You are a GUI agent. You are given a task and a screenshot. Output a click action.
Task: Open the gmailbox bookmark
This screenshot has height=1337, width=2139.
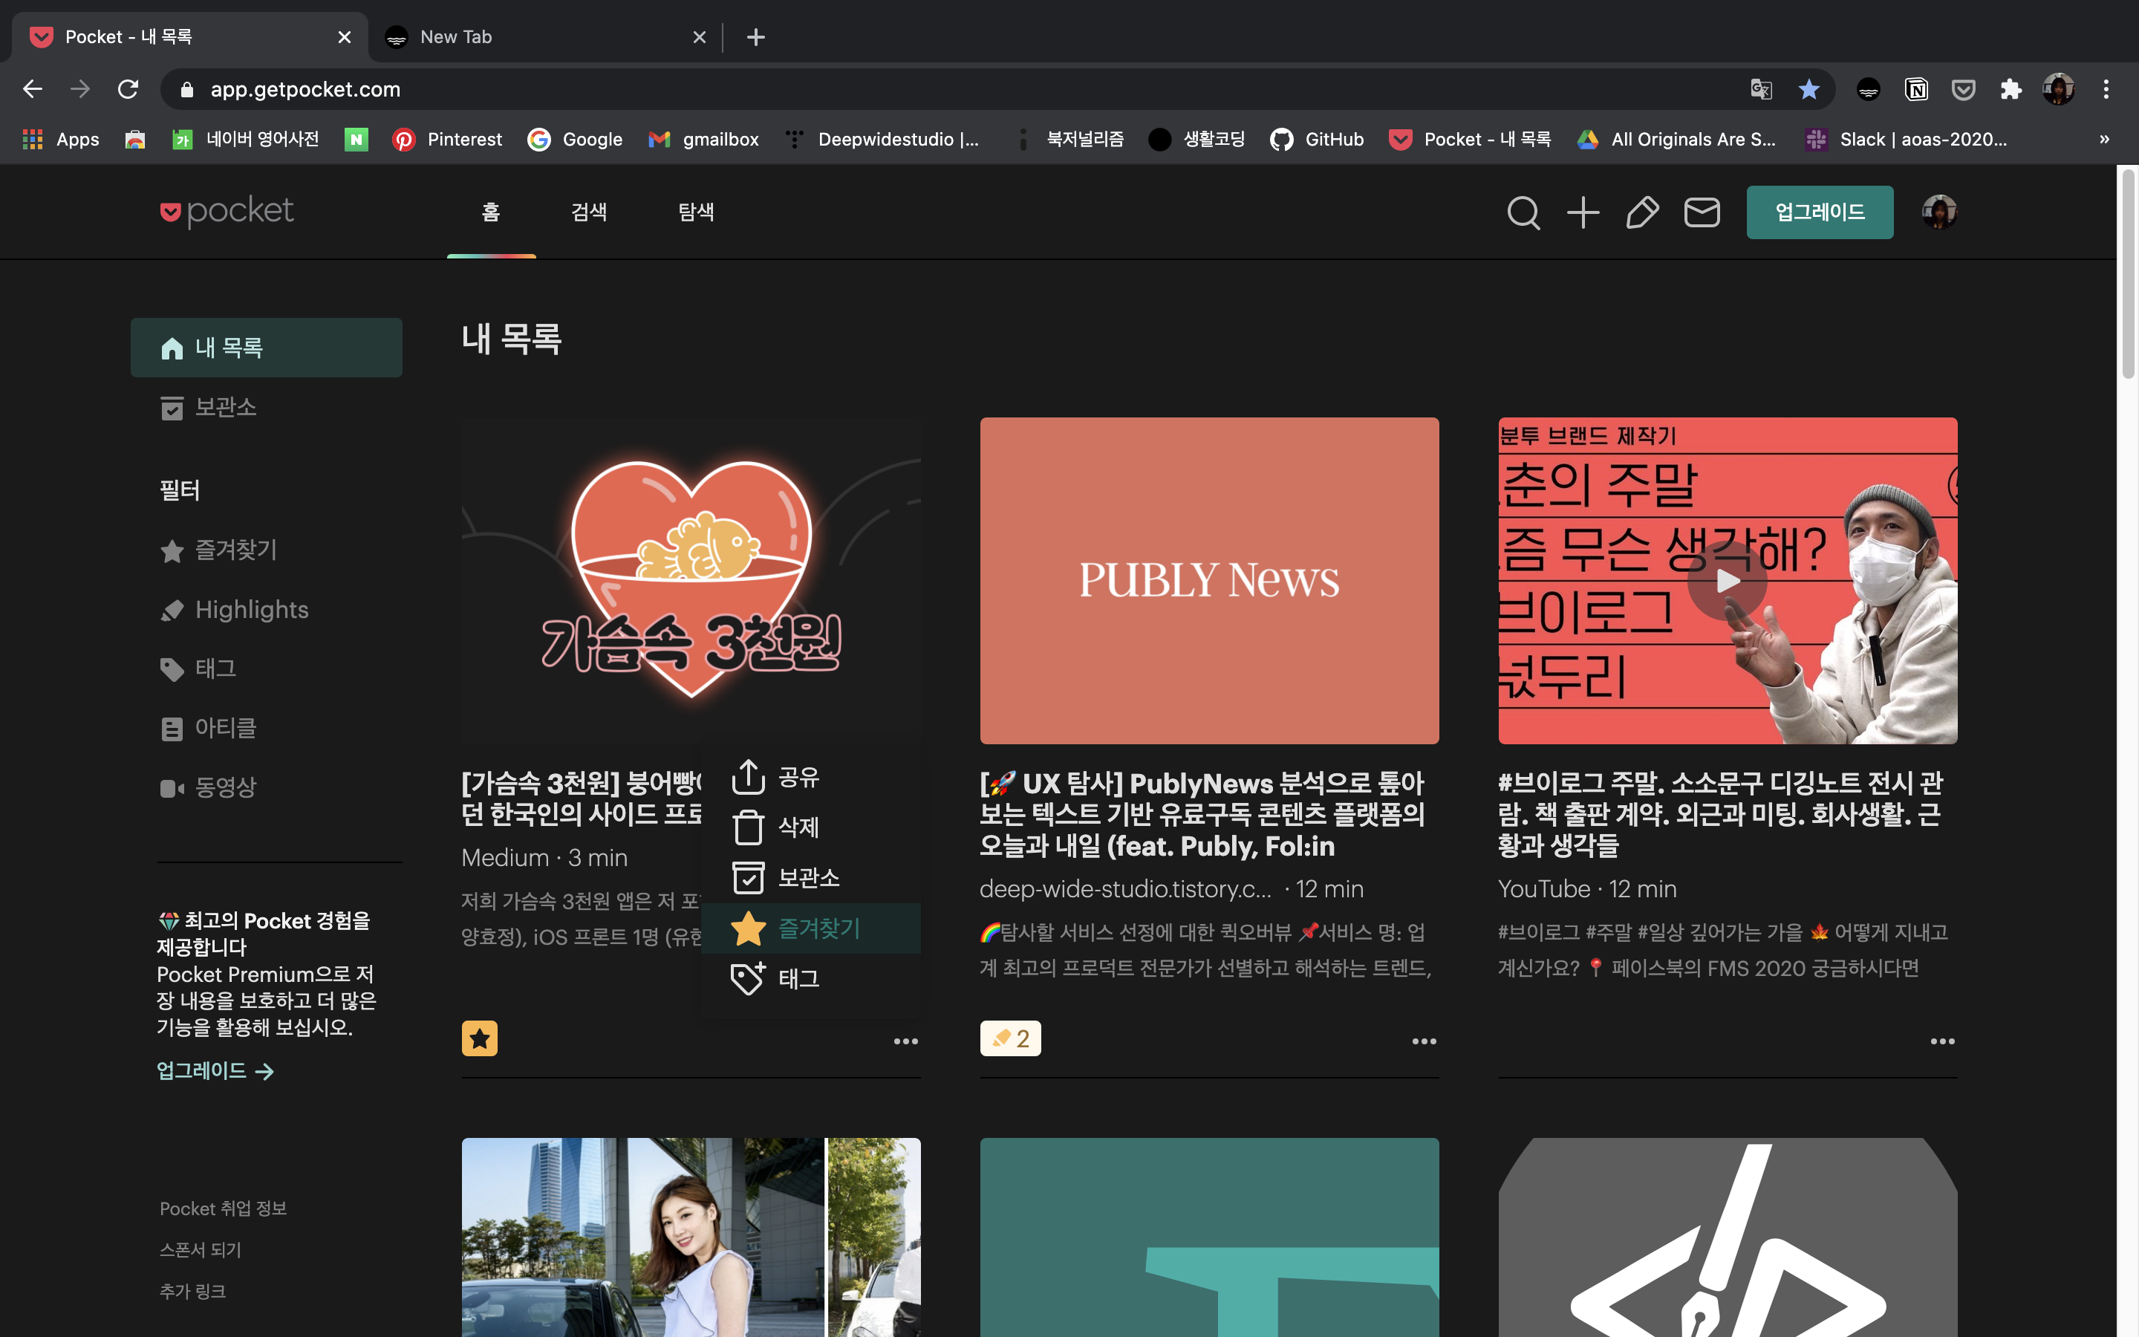coord(703,139)
